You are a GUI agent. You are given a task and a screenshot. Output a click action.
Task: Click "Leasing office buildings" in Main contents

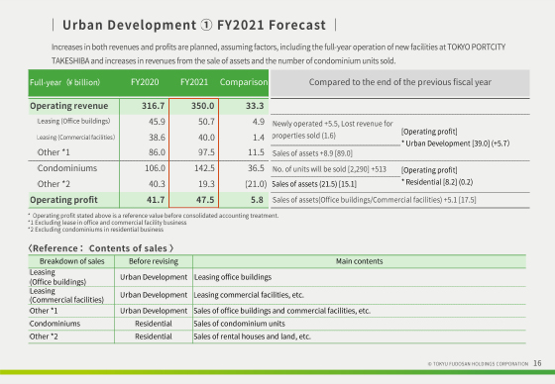click(x=233, y=277)
